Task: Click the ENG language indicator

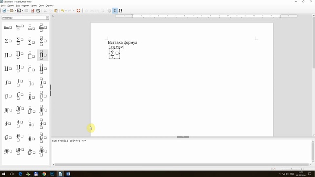Action: (292, 174)
